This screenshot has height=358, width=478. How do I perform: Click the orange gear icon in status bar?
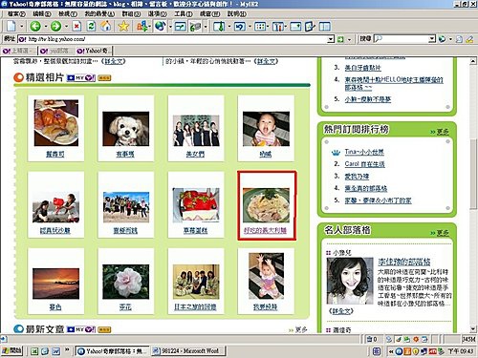pyautogui.click(x=416, y=339)
